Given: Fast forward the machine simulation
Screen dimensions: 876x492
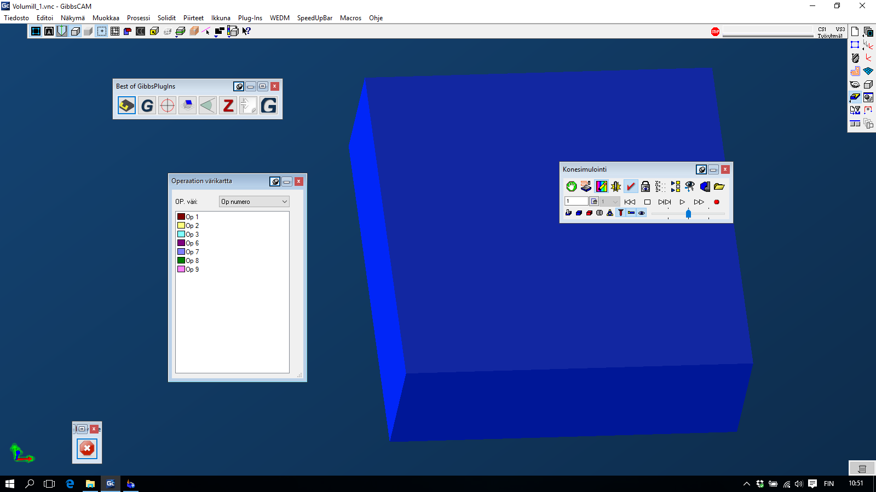Looking at the screenshot, I should click(x=699, y=202).
